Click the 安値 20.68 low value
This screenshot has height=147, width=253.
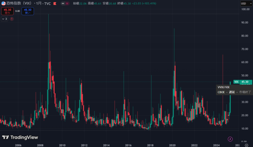[x=109, y=3]
